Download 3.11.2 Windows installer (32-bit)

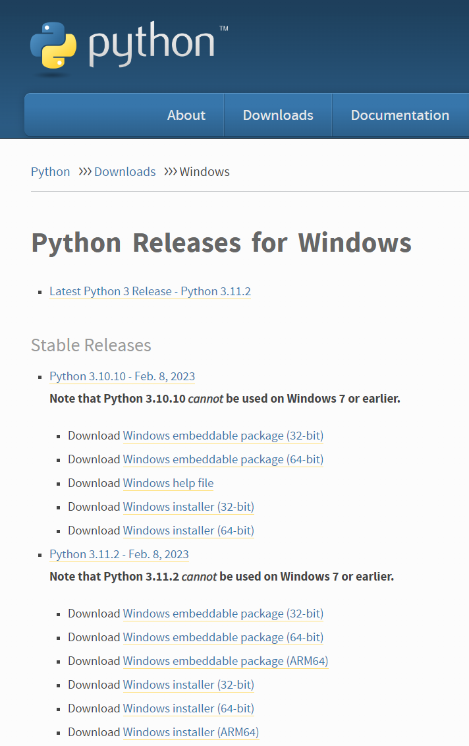(188, 685)
